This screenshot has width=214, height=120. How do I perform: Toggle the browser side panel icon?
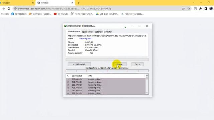(x=206, y=9)
